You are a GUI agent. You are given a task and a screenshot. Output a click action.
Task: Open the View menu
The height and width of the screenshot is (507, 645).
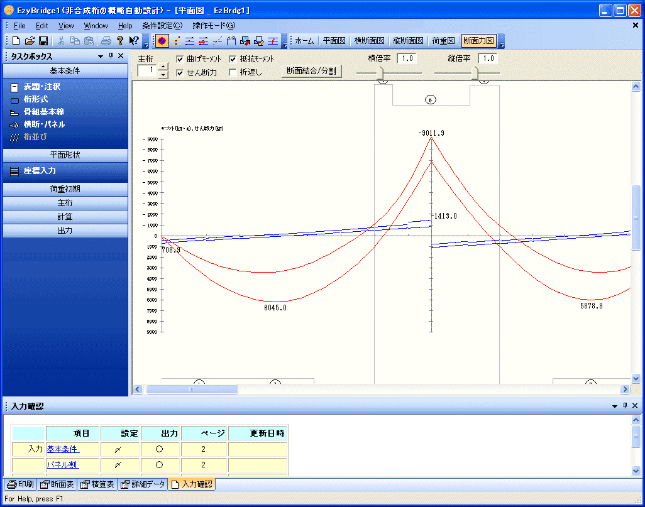66,26
